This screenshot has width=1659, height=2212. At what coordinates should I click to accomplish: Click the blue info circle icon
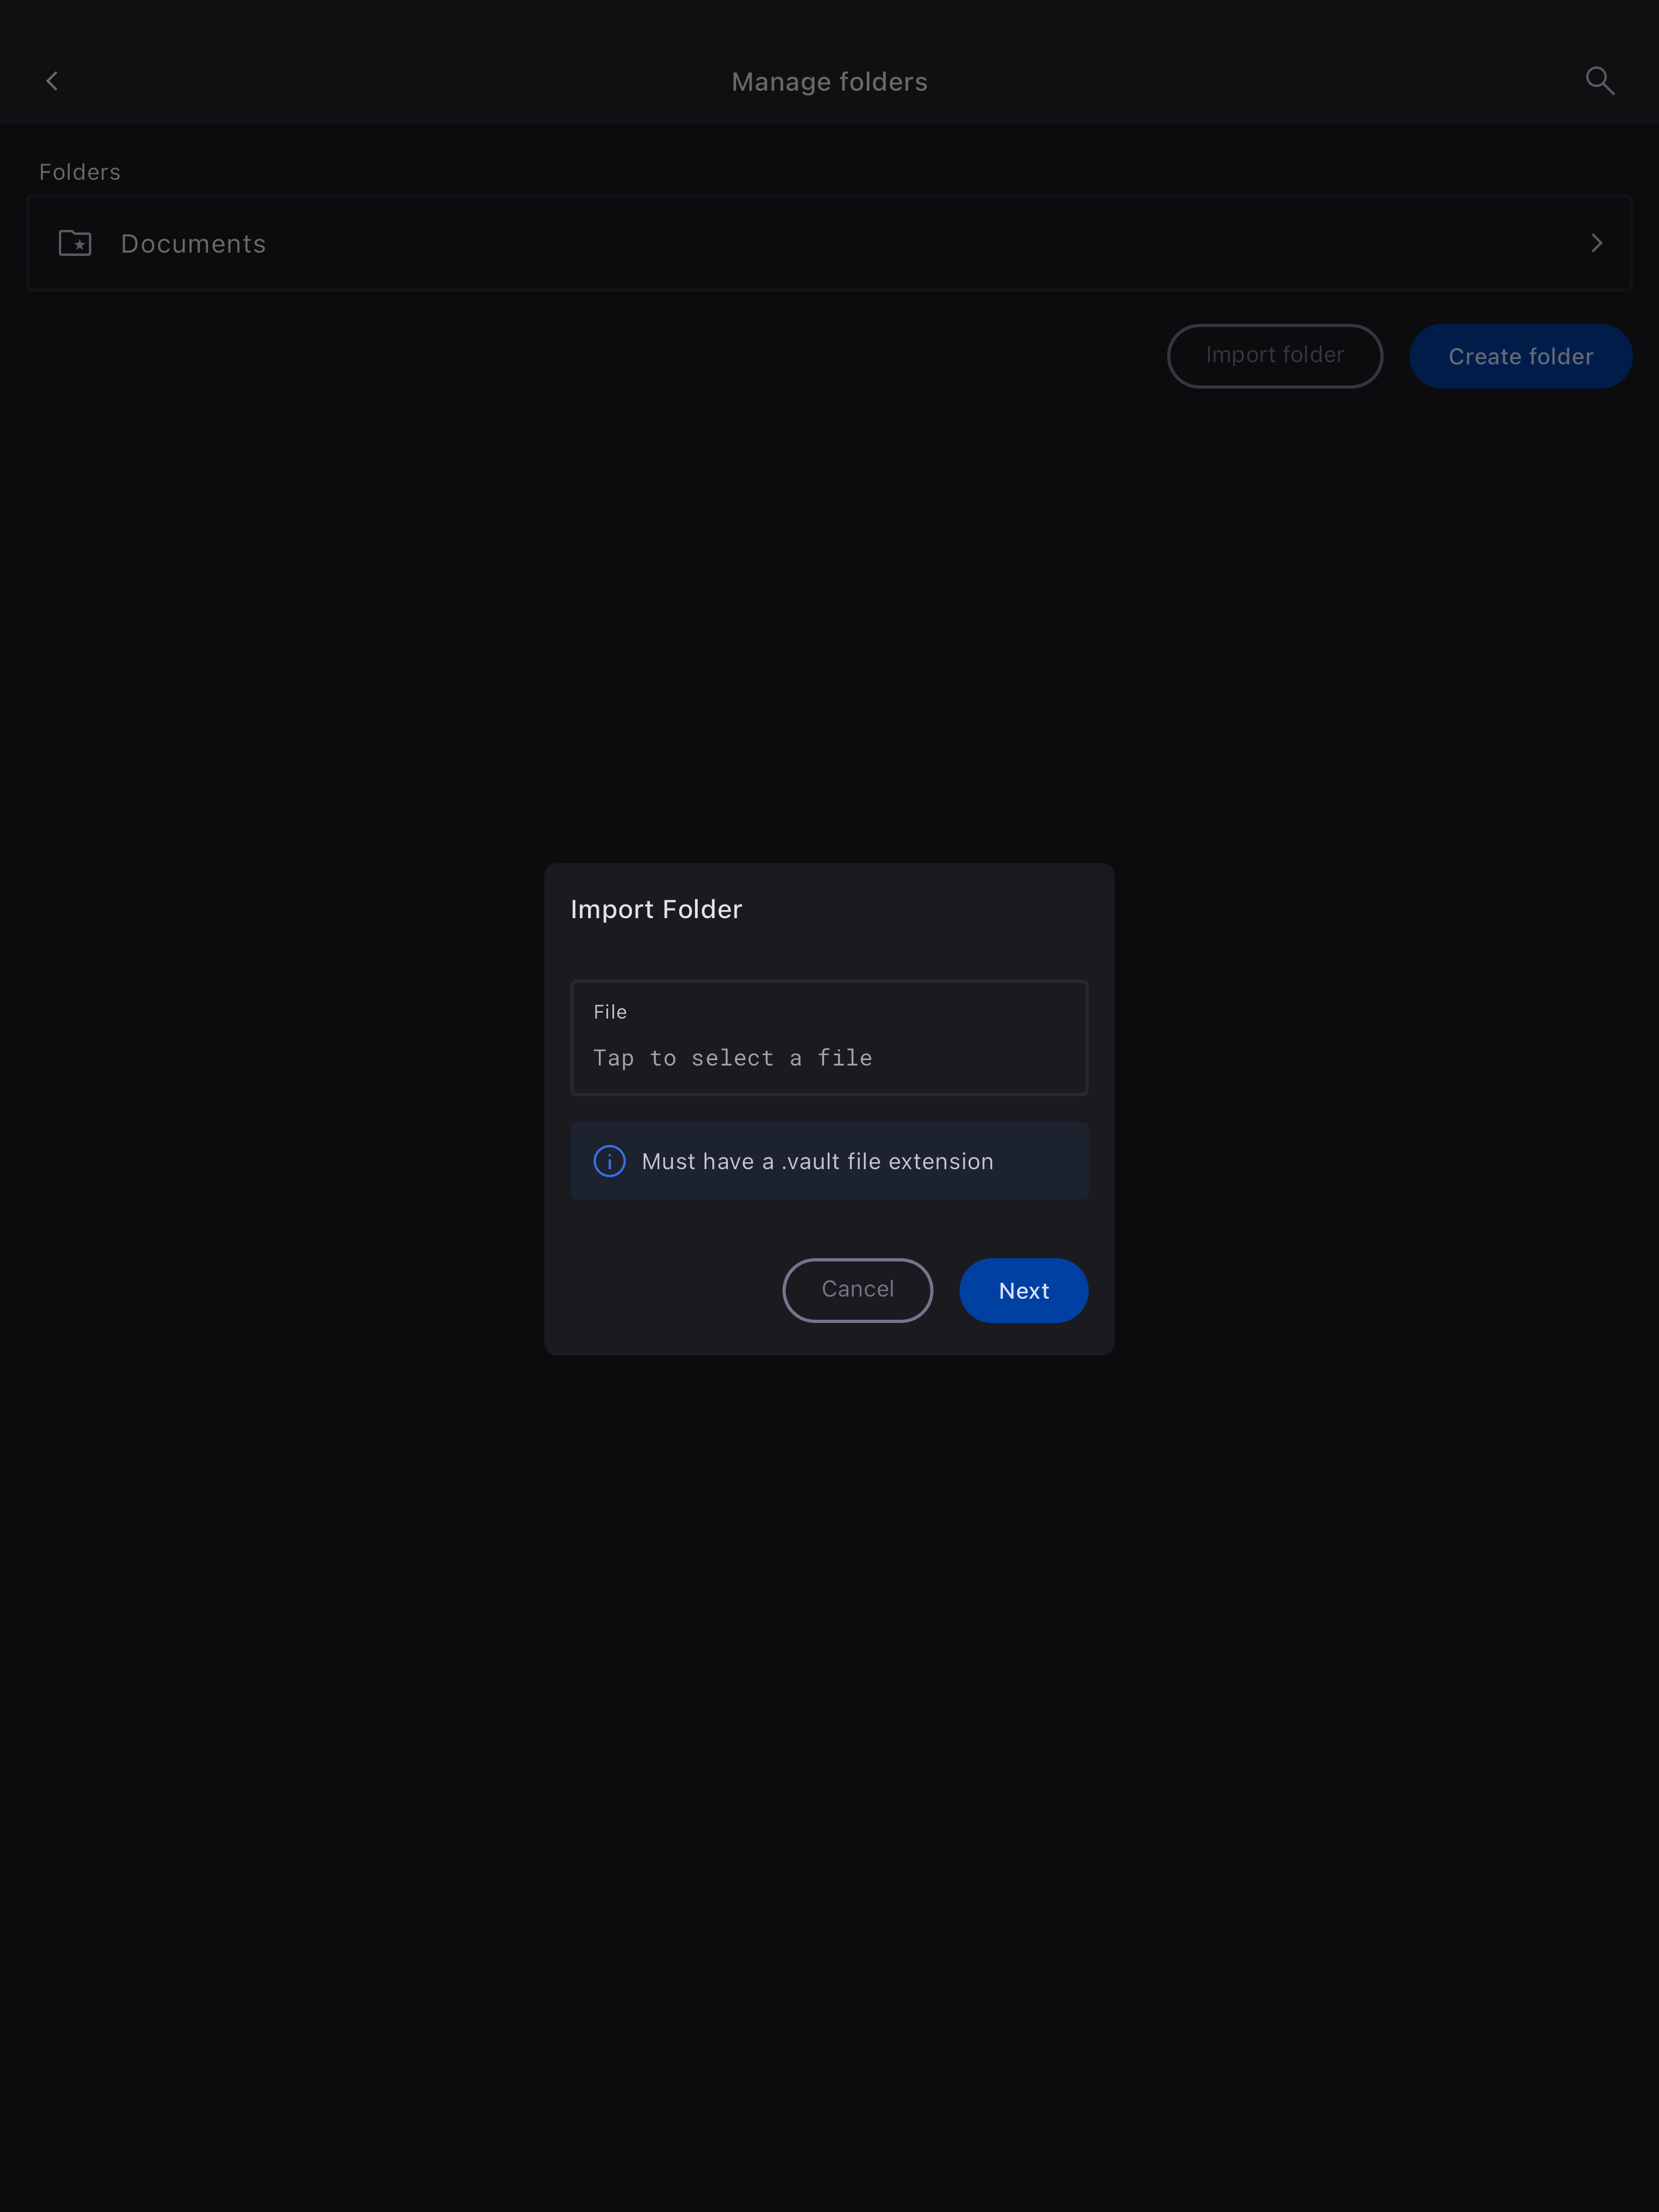(609, 1161)
